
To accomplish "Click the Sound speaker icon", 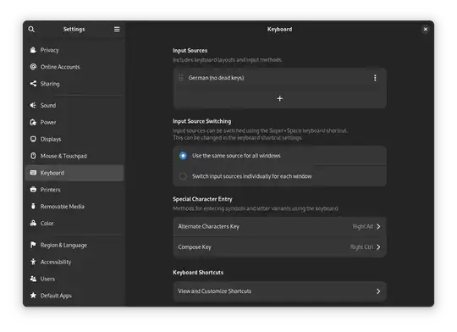I will tap(33, 105).
